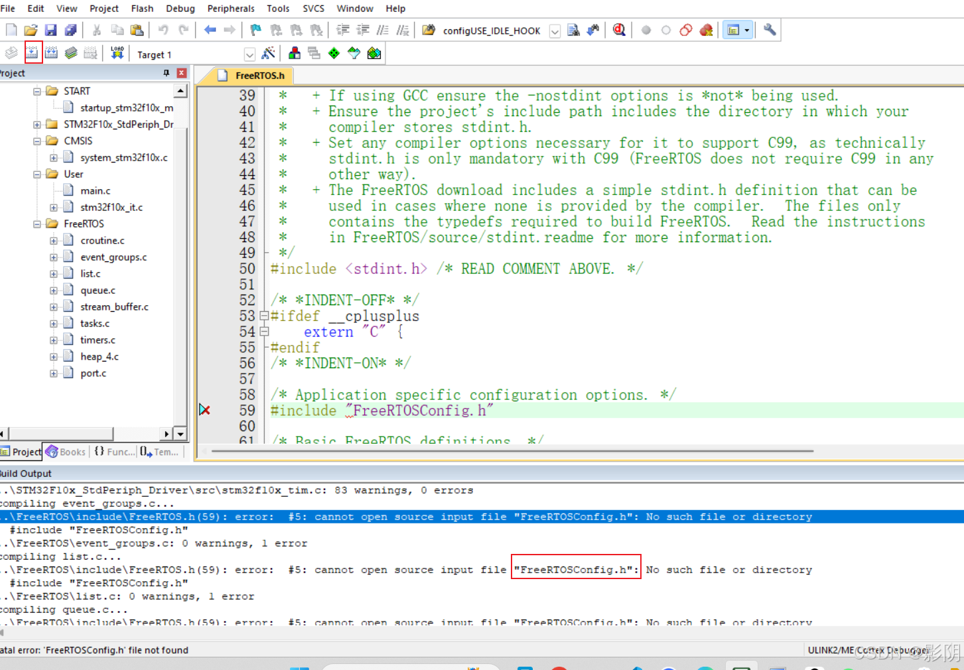This screenshot has width=964, height=670.
Task: Open the Flash menu
Action: coord(142,8)
